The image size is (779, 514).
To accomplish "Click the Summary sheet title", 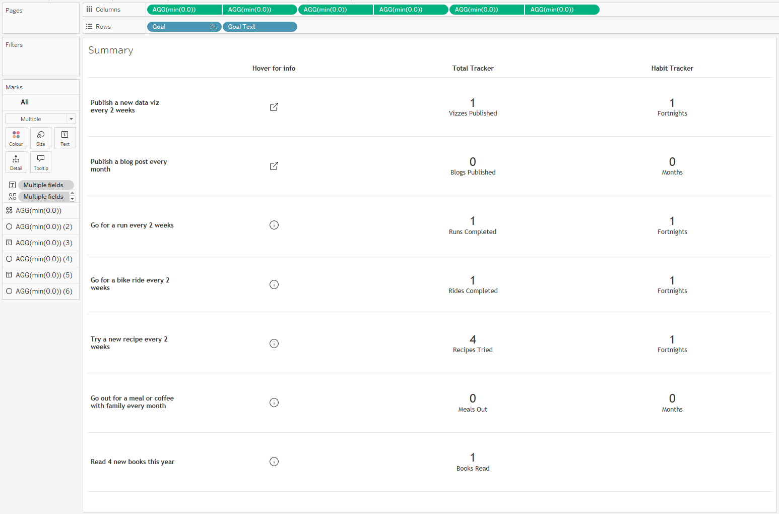I will coord(111,50).
